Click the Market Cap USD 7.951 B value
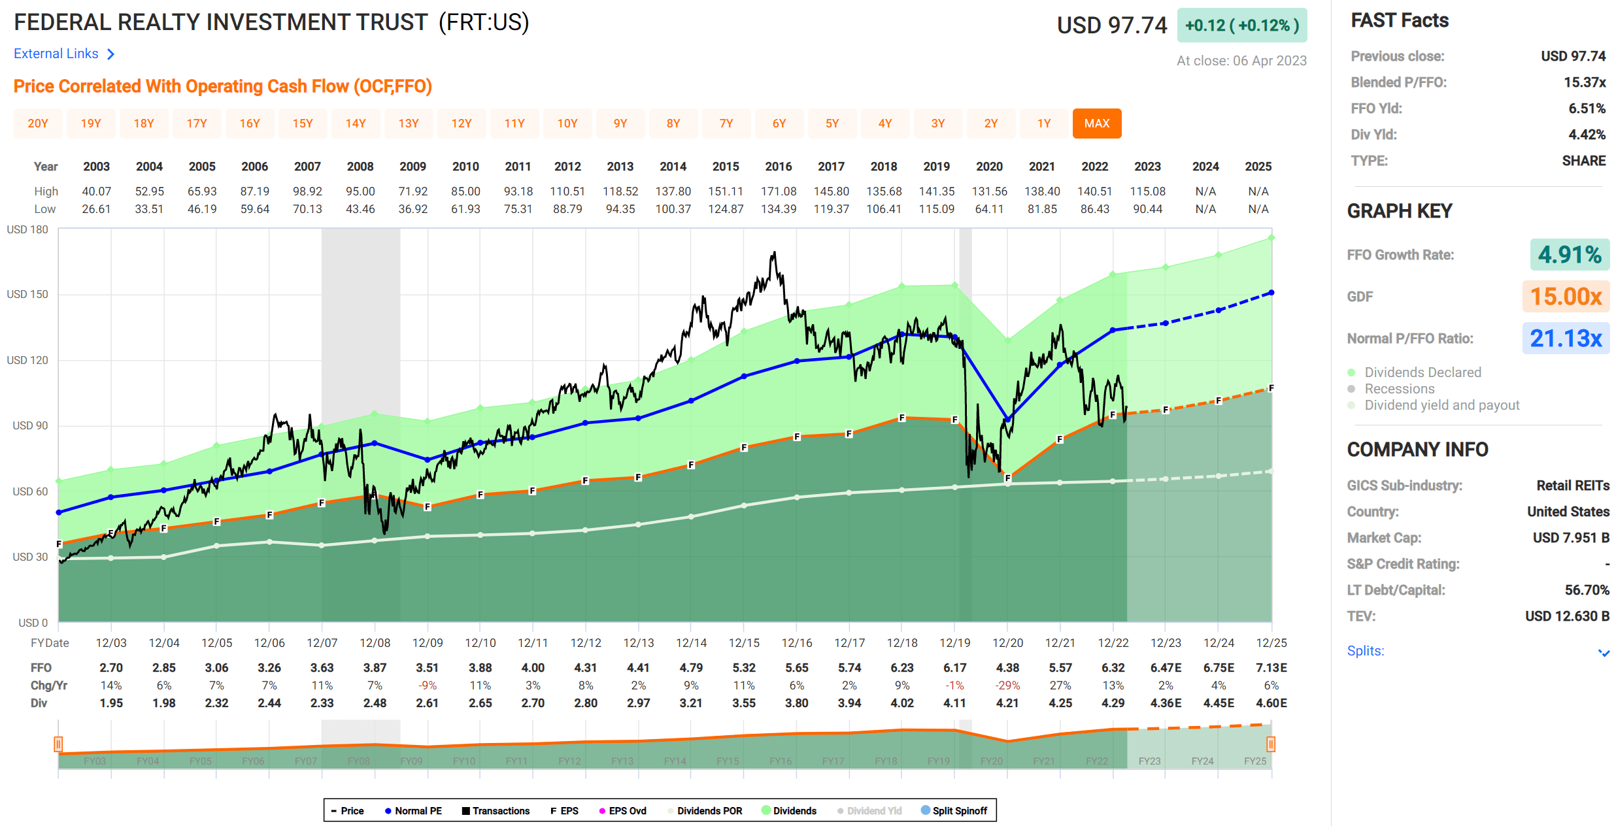Viewport: 1616px width, 826px height. pos(1571,538)
